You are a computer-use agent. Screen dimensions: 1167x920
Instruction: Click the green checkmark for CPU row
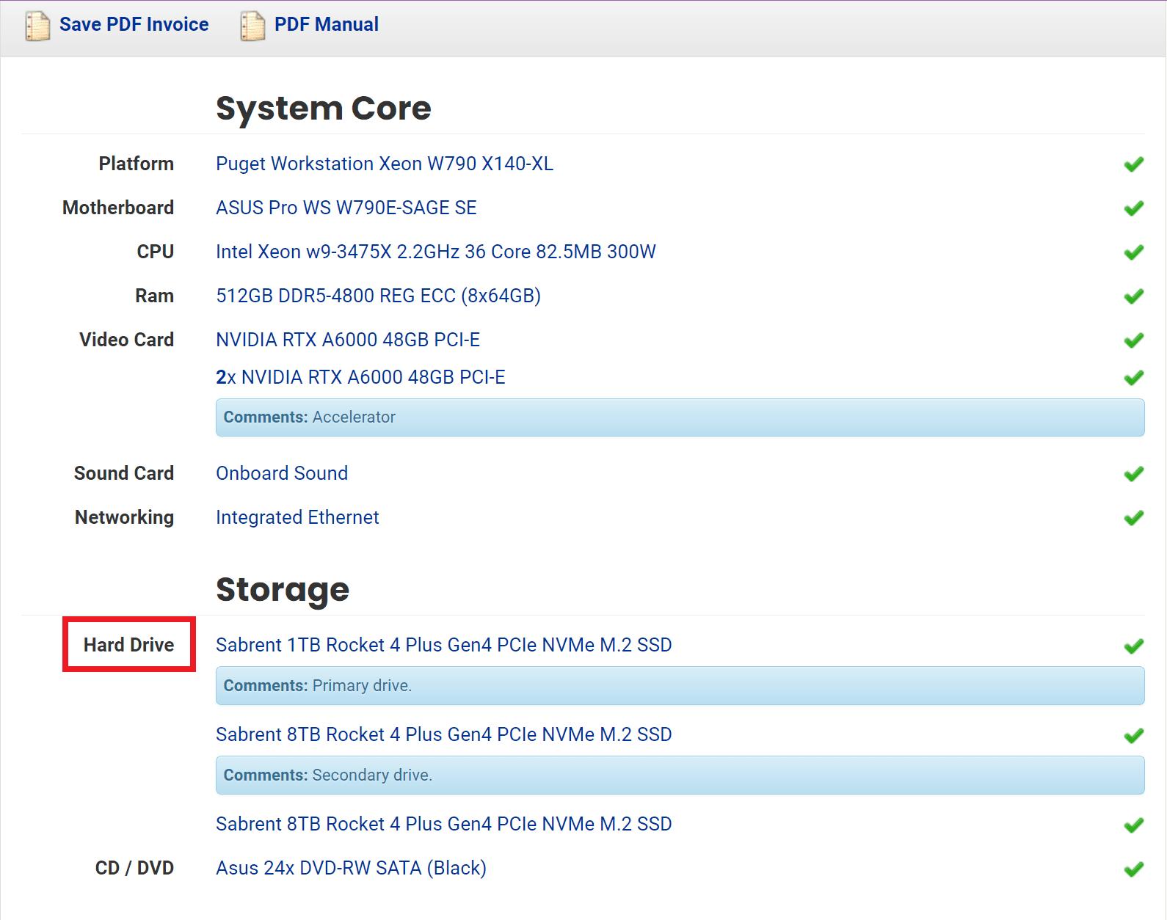[x=1133, y=252]
